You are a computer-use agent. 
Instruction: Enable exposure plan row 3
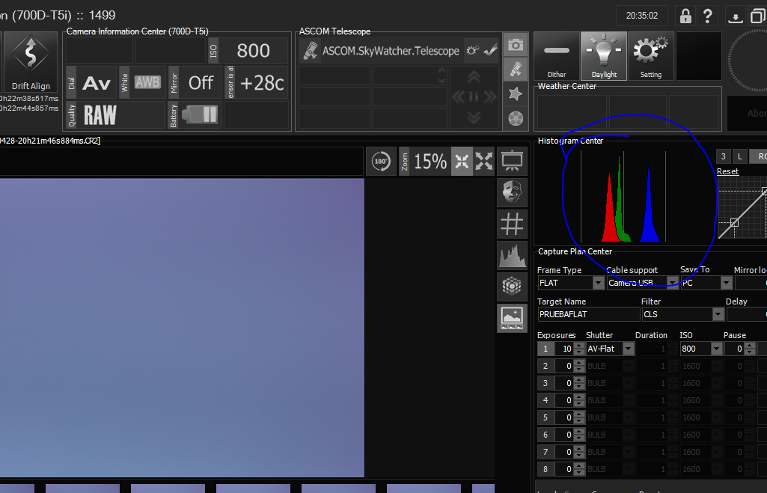click(546, 383)
